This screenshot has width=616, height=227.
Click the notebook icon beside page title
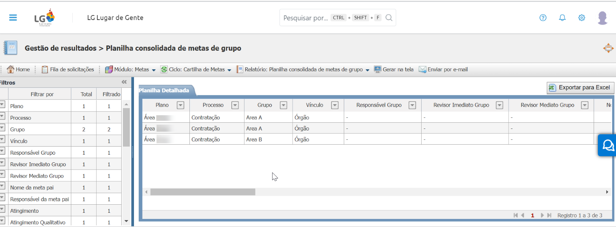click(x=11, y=48)
